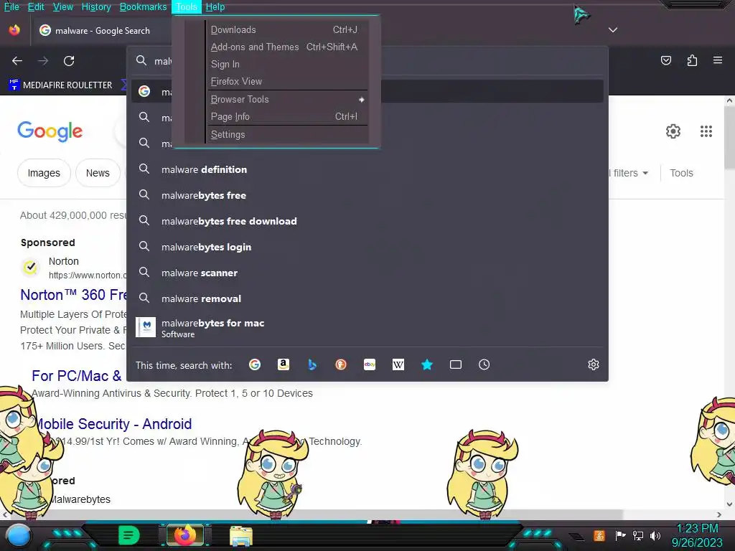Filter results by Images
Image resolution: width=735 pixels, height=551 pixels.
coord(44,173)
